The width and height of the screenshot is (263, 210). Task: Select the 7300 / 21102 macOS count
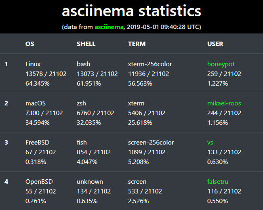pyautogui.click(x=44, y=113)
